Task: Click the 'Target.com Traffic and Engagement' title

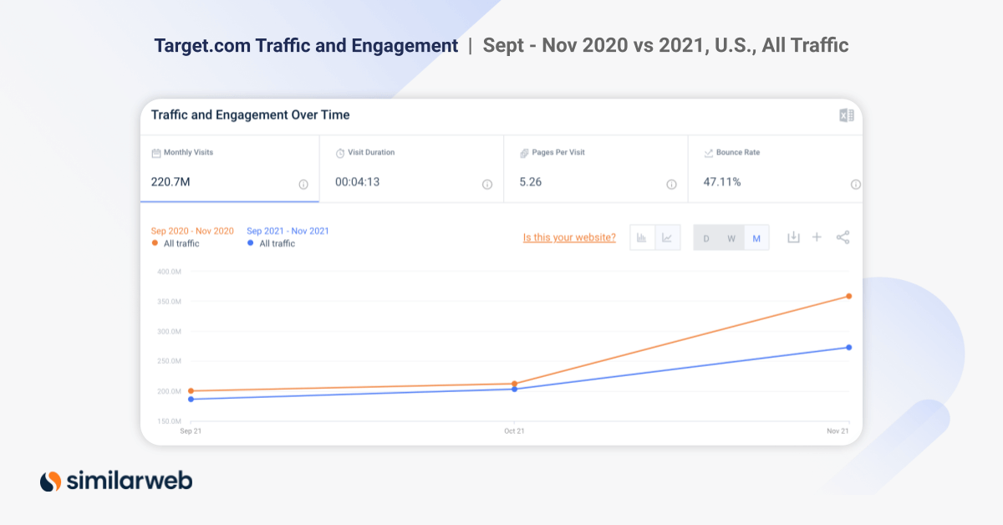Action: 306,45
